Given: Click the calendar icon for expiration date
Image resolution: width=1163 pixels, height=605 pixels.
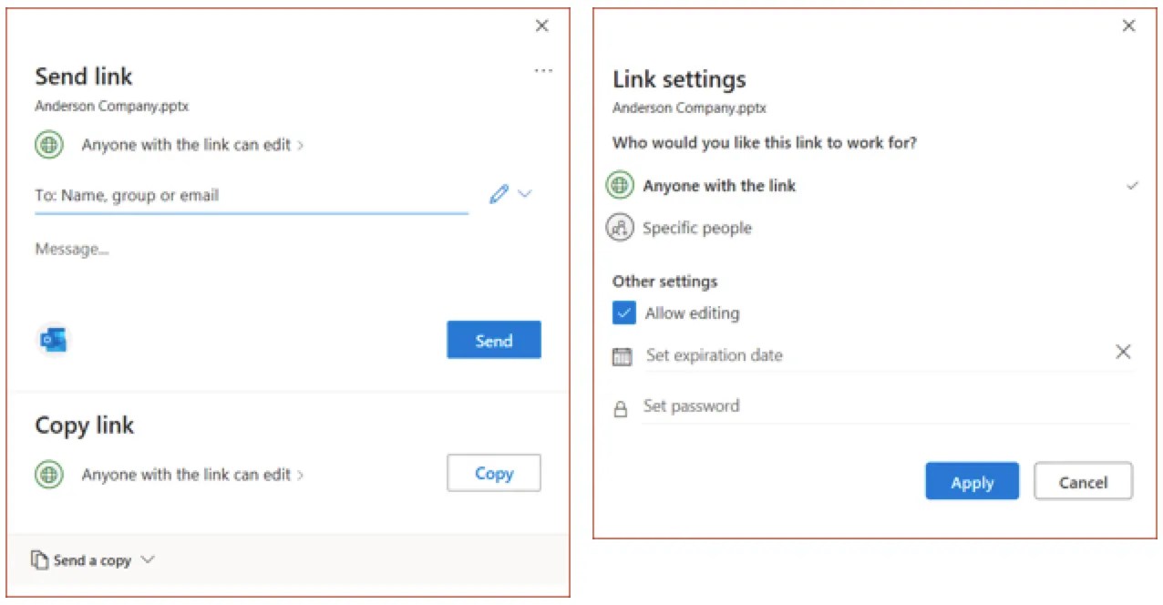Looking at the screenshot, I should 622,356.
